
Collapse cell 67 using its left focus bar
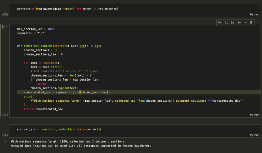(x=0, y=71)
